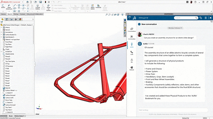Open the SOLIDWORKS Connected menu arrow
This screenshot has height=119, width=213.
click(x=22, y=2)
